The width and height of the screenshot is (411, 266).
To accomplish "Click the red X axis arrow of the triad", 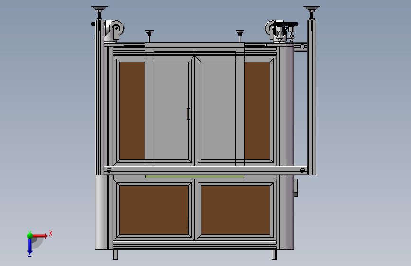I will (40, 236).
